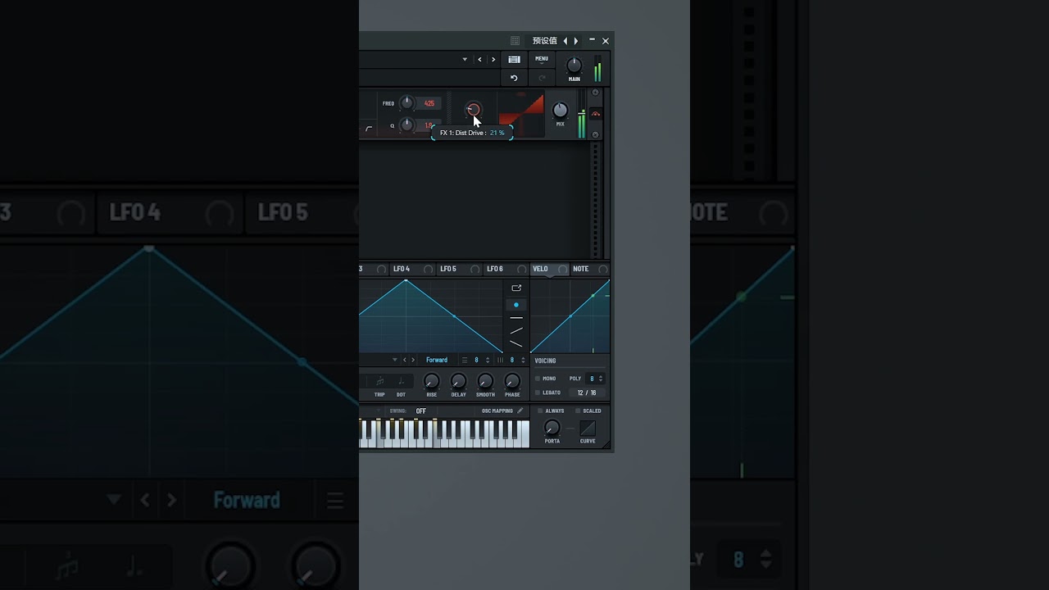The image size is (1049, 590).
Task: Click the LFO PHASE knob
Action: click(512, 381)
